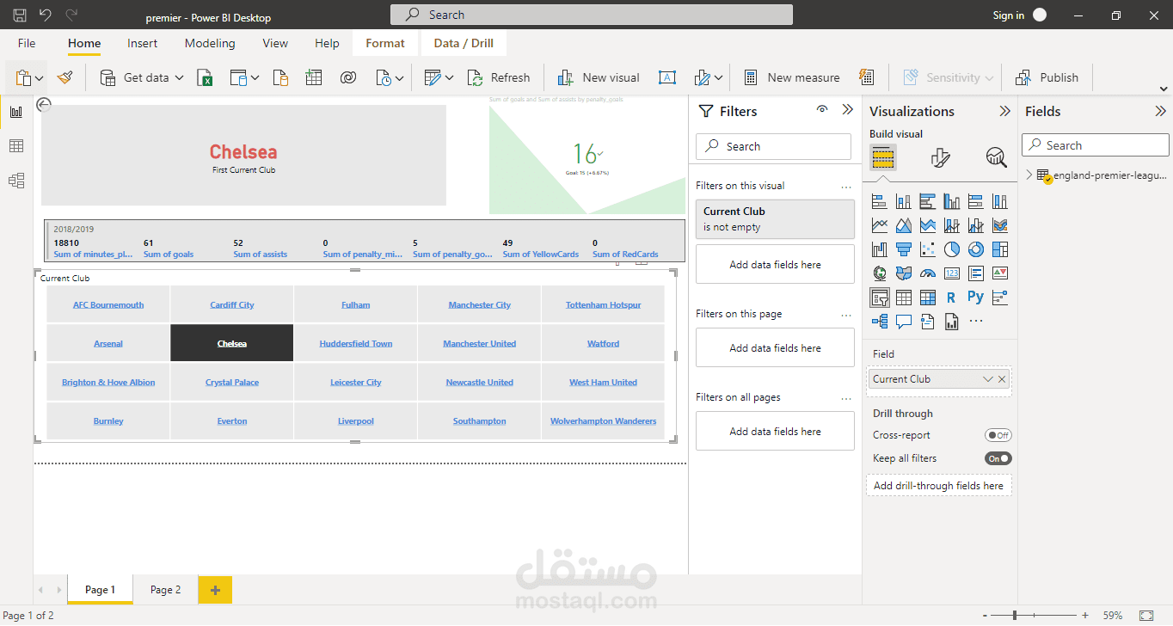Screen dimensions: 1173x626
Task: Turn off Keep all filters switch
Action: click(998, 458)
